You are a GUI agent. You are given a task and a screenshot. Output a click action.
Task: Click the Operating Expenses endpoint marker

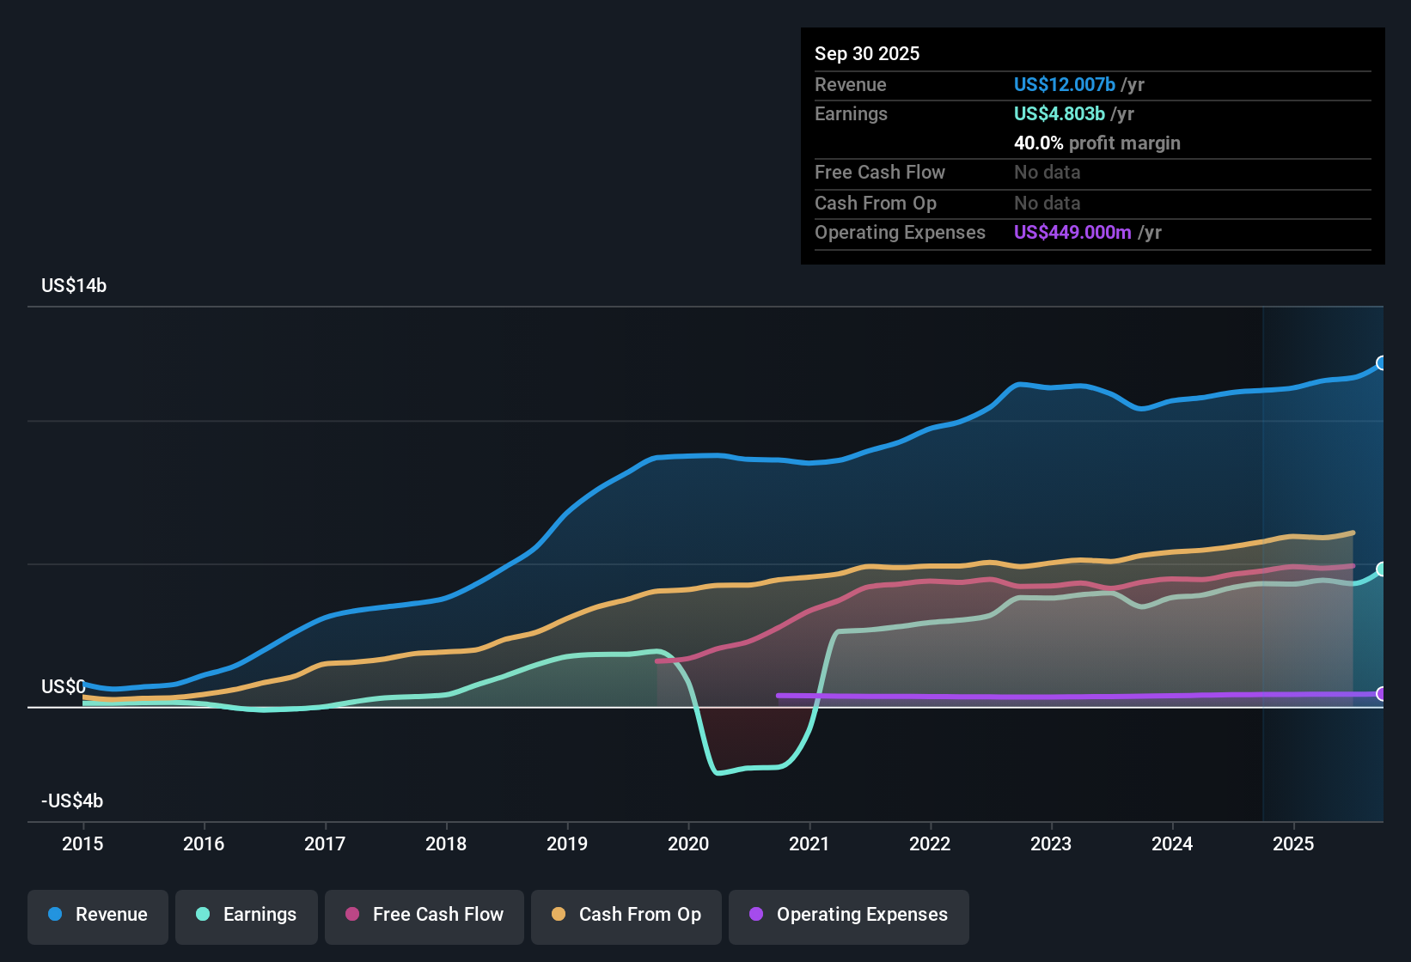coord(1381,695)
